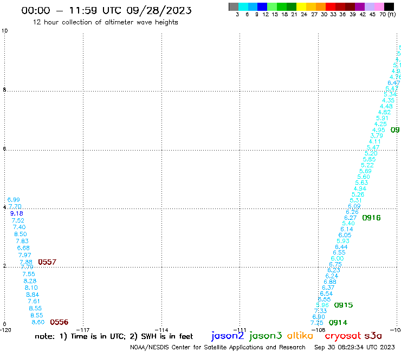The width and height of the screenshot is (401, 352).
Task: Select the 0556 time stamp
Action: pyautogui.click(x=59, y=322)
